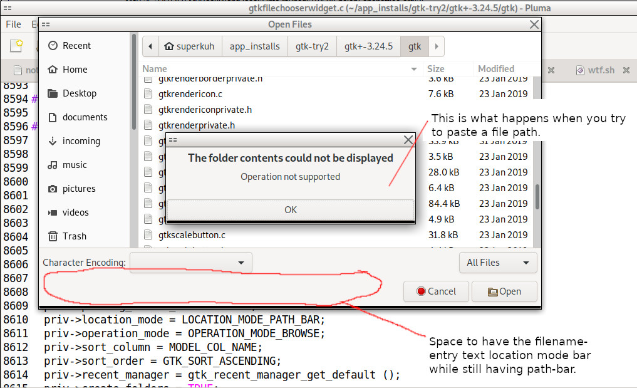Click superkuh home path button
Screen dimensions: 637x388
pyautogui.click(x=190, y=46)
